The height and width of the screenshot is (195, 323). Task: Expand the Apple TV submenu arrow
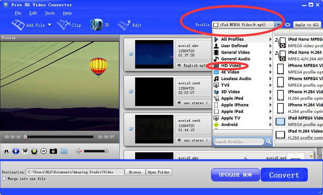[x=270, y=118]
